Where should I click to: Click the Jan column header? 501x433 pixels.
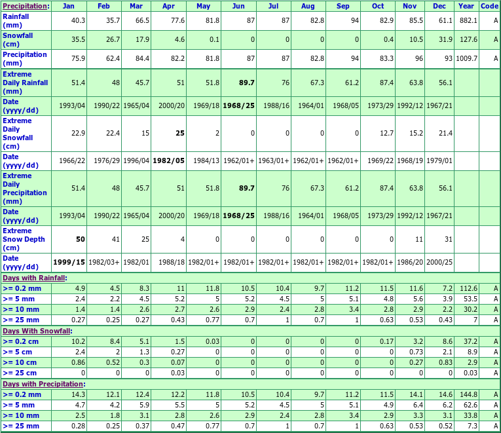[68, 6]
